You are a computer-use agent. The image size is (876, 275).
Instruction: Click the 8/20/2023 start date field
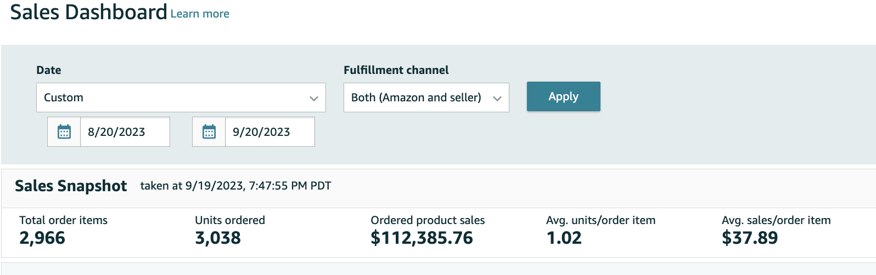click(x=125, y=132)
